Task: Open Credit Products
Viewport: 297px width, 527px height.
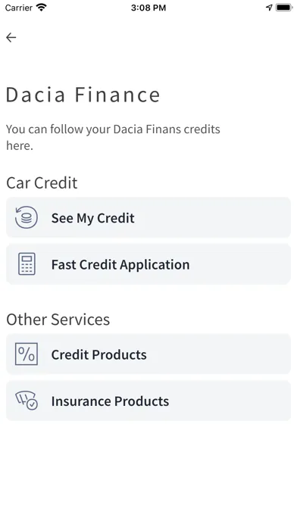Action: click(148, 354)
